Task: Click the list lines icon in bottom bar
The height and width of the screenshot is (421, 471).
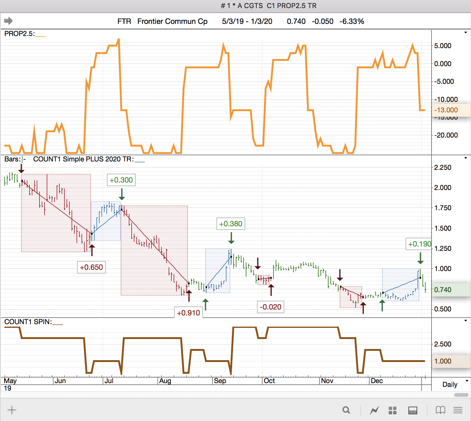Action: click(x=458, y=410)
